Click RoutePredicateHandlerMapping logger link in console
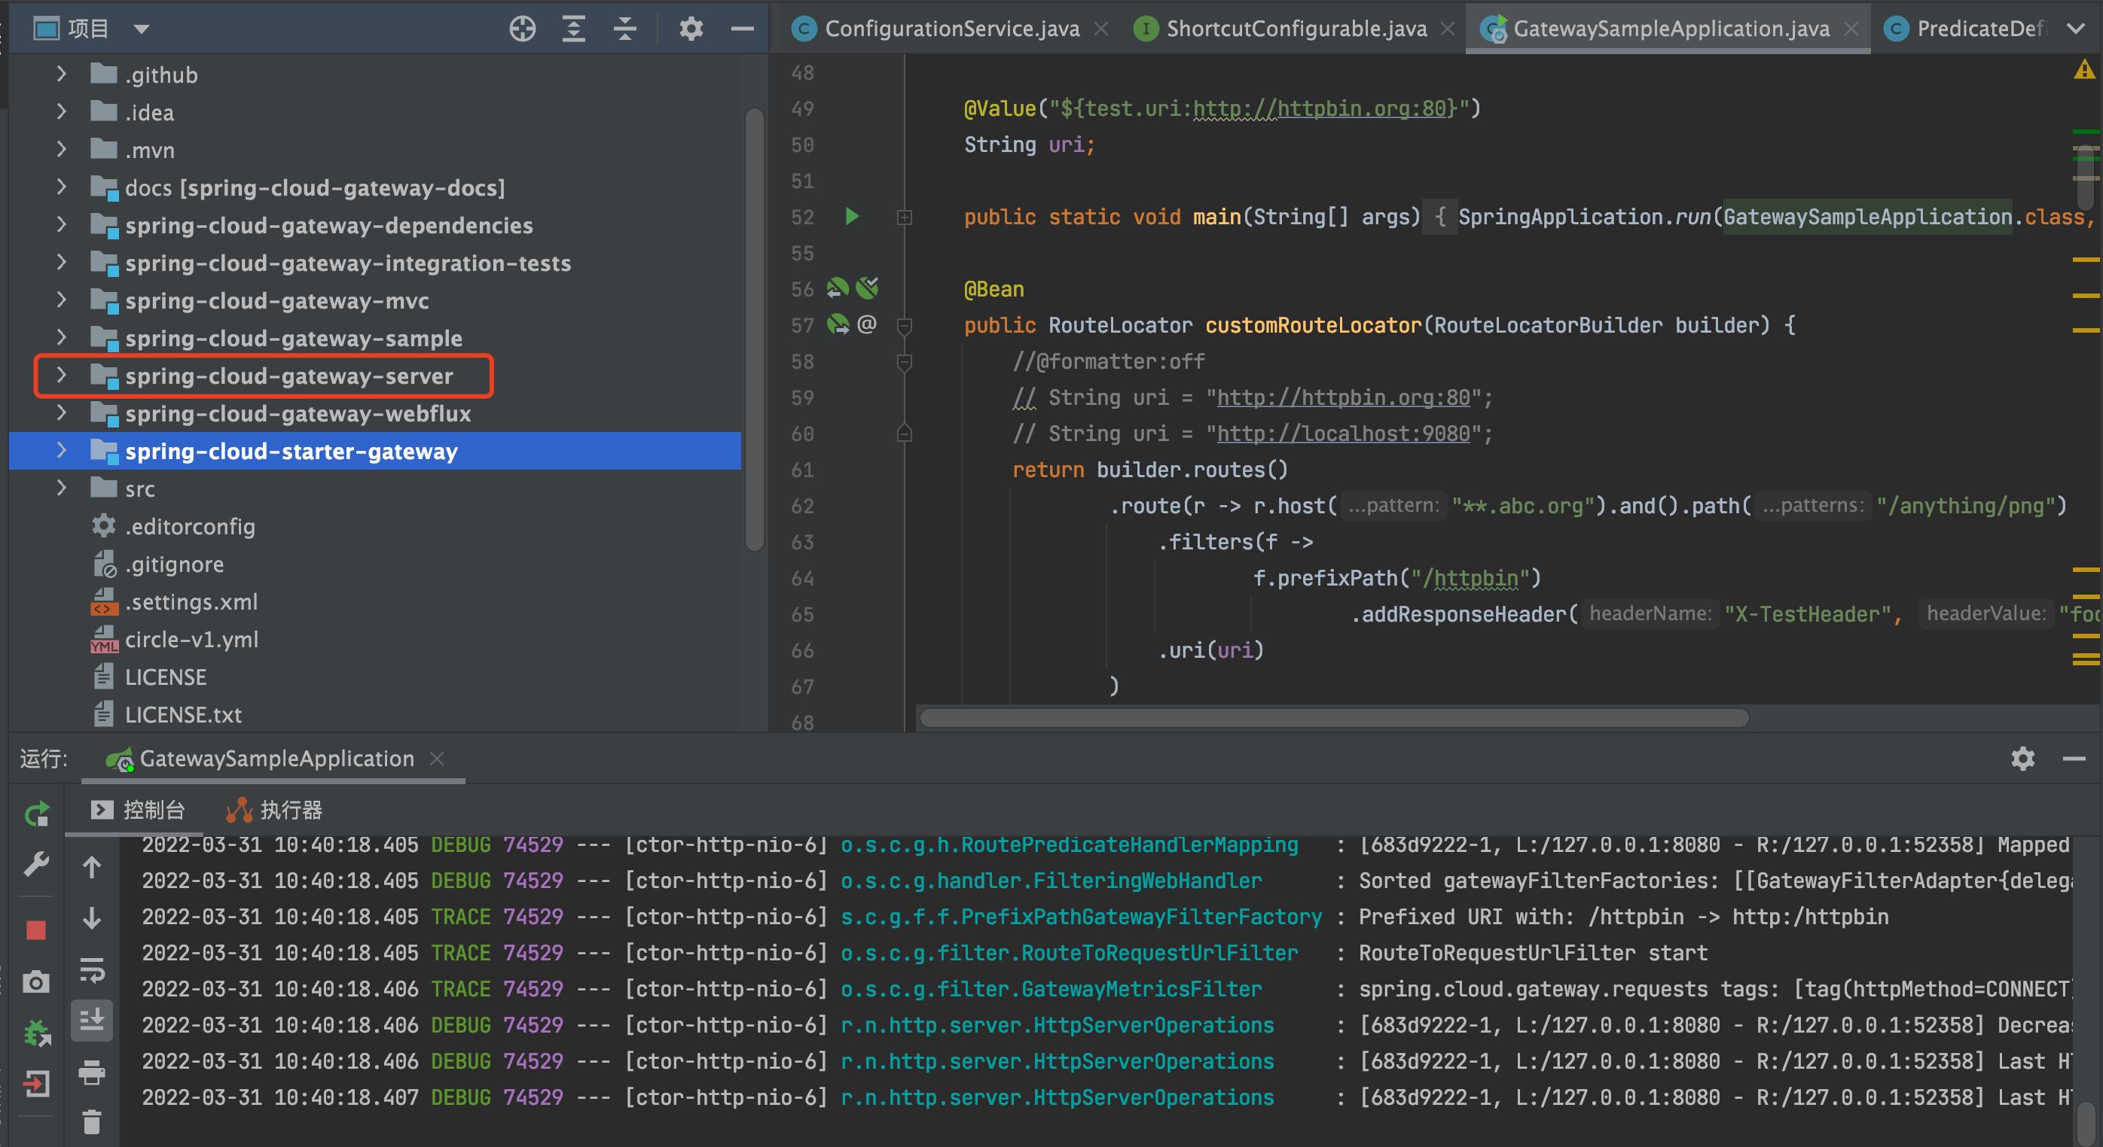 tap(1070, 844)
